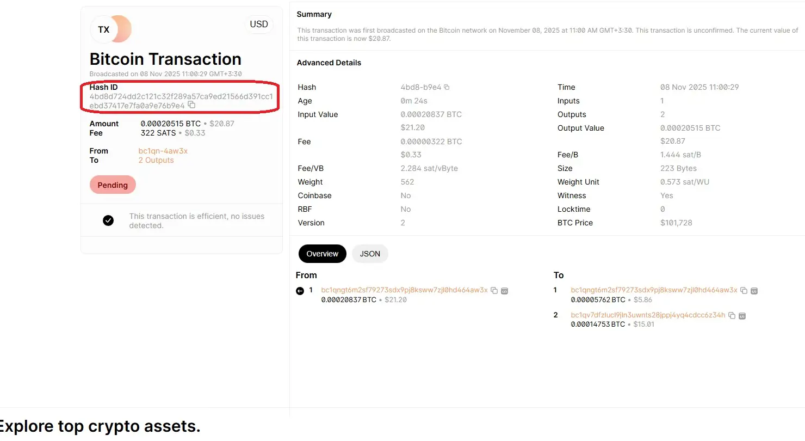Select the Overview tab
Screen dimensions: 805x441
point(322,254)
